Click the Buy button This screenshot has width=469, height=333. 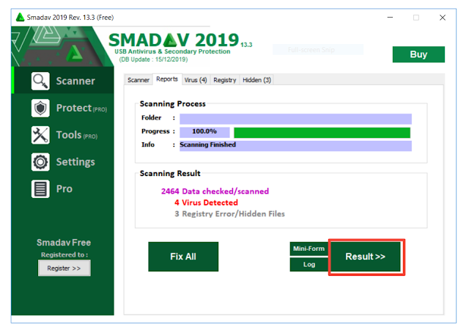point(418,54)
